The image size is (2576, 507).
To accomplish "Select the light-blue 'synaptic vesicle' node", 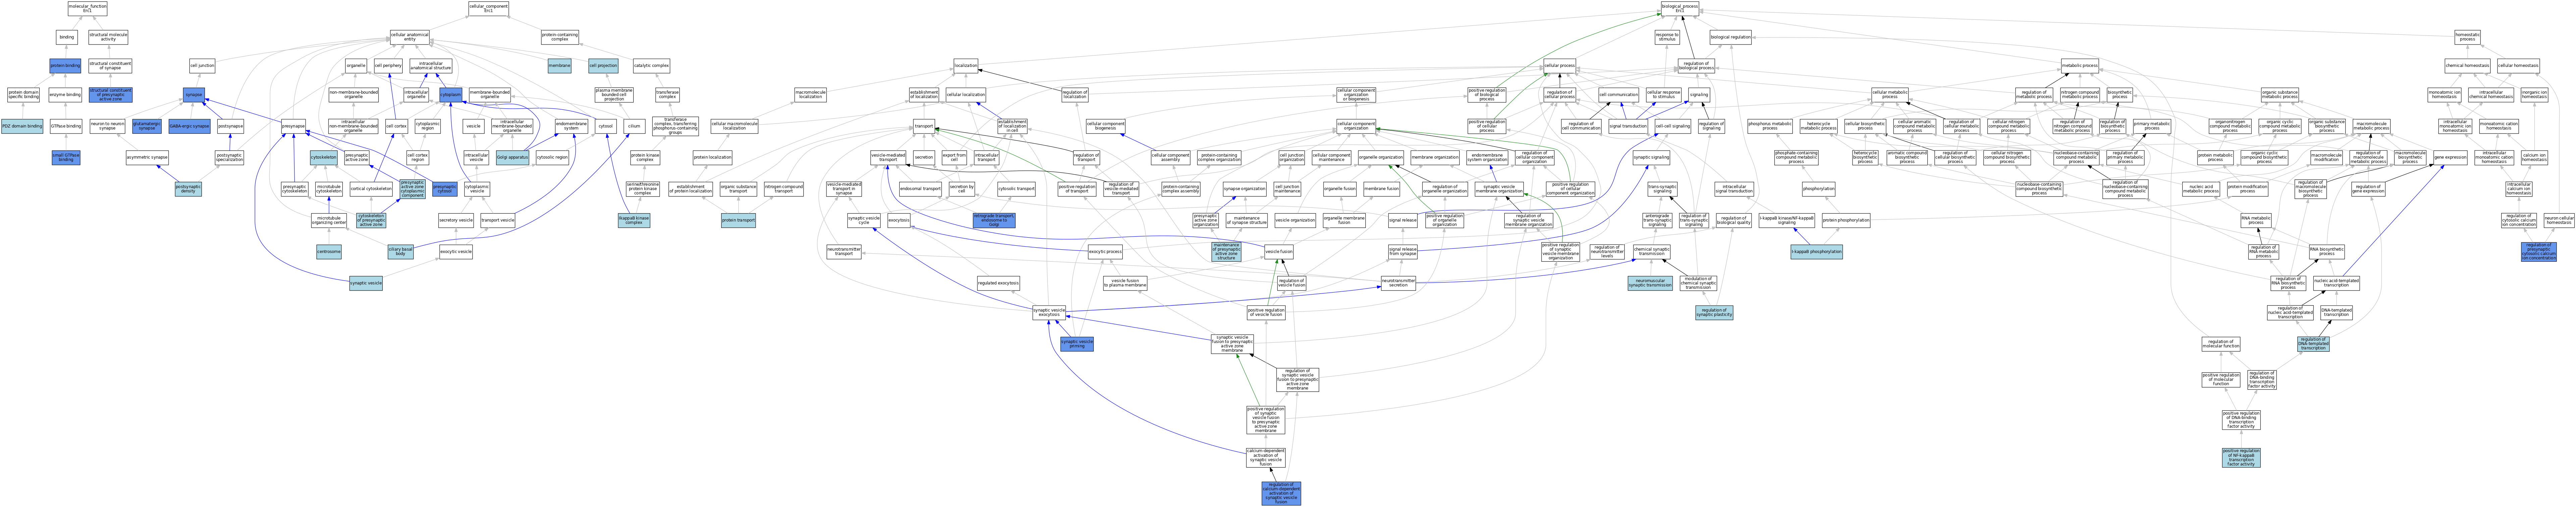I will (x=366, y=283).
